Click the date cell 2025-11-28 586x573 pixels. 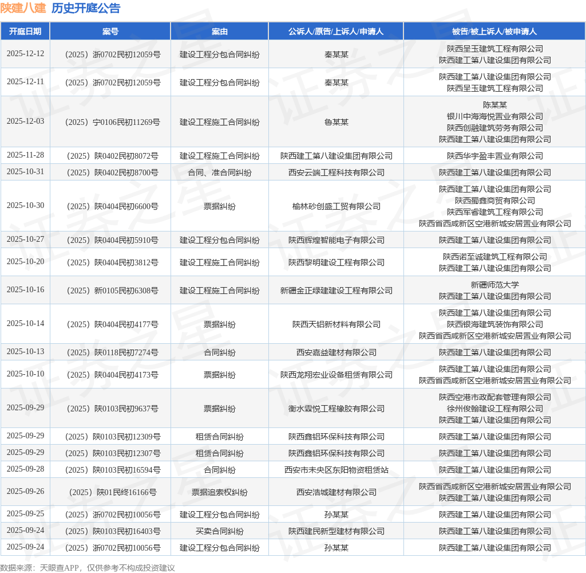click(25, 155)
